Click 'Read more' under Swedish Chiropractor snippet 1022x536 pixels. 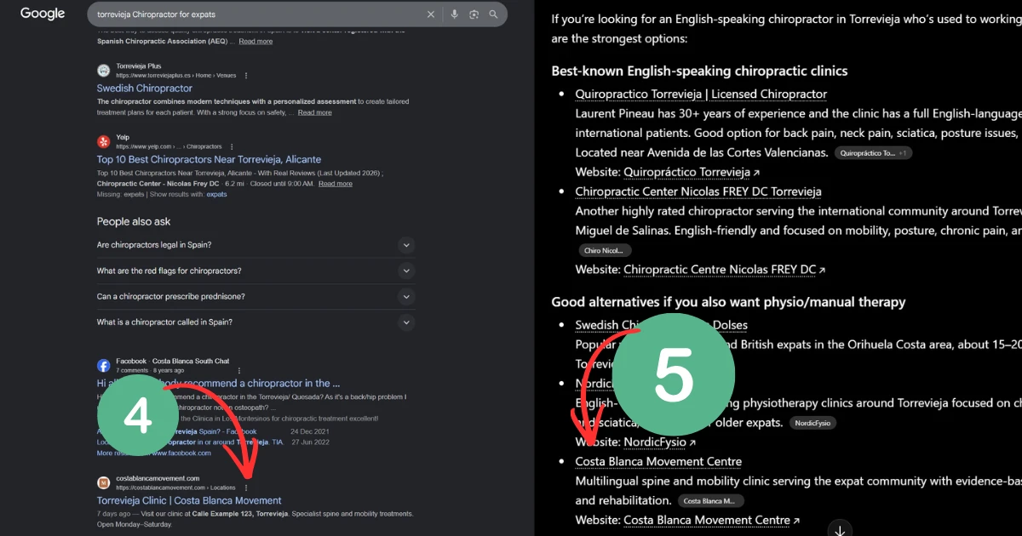point(314,112)
